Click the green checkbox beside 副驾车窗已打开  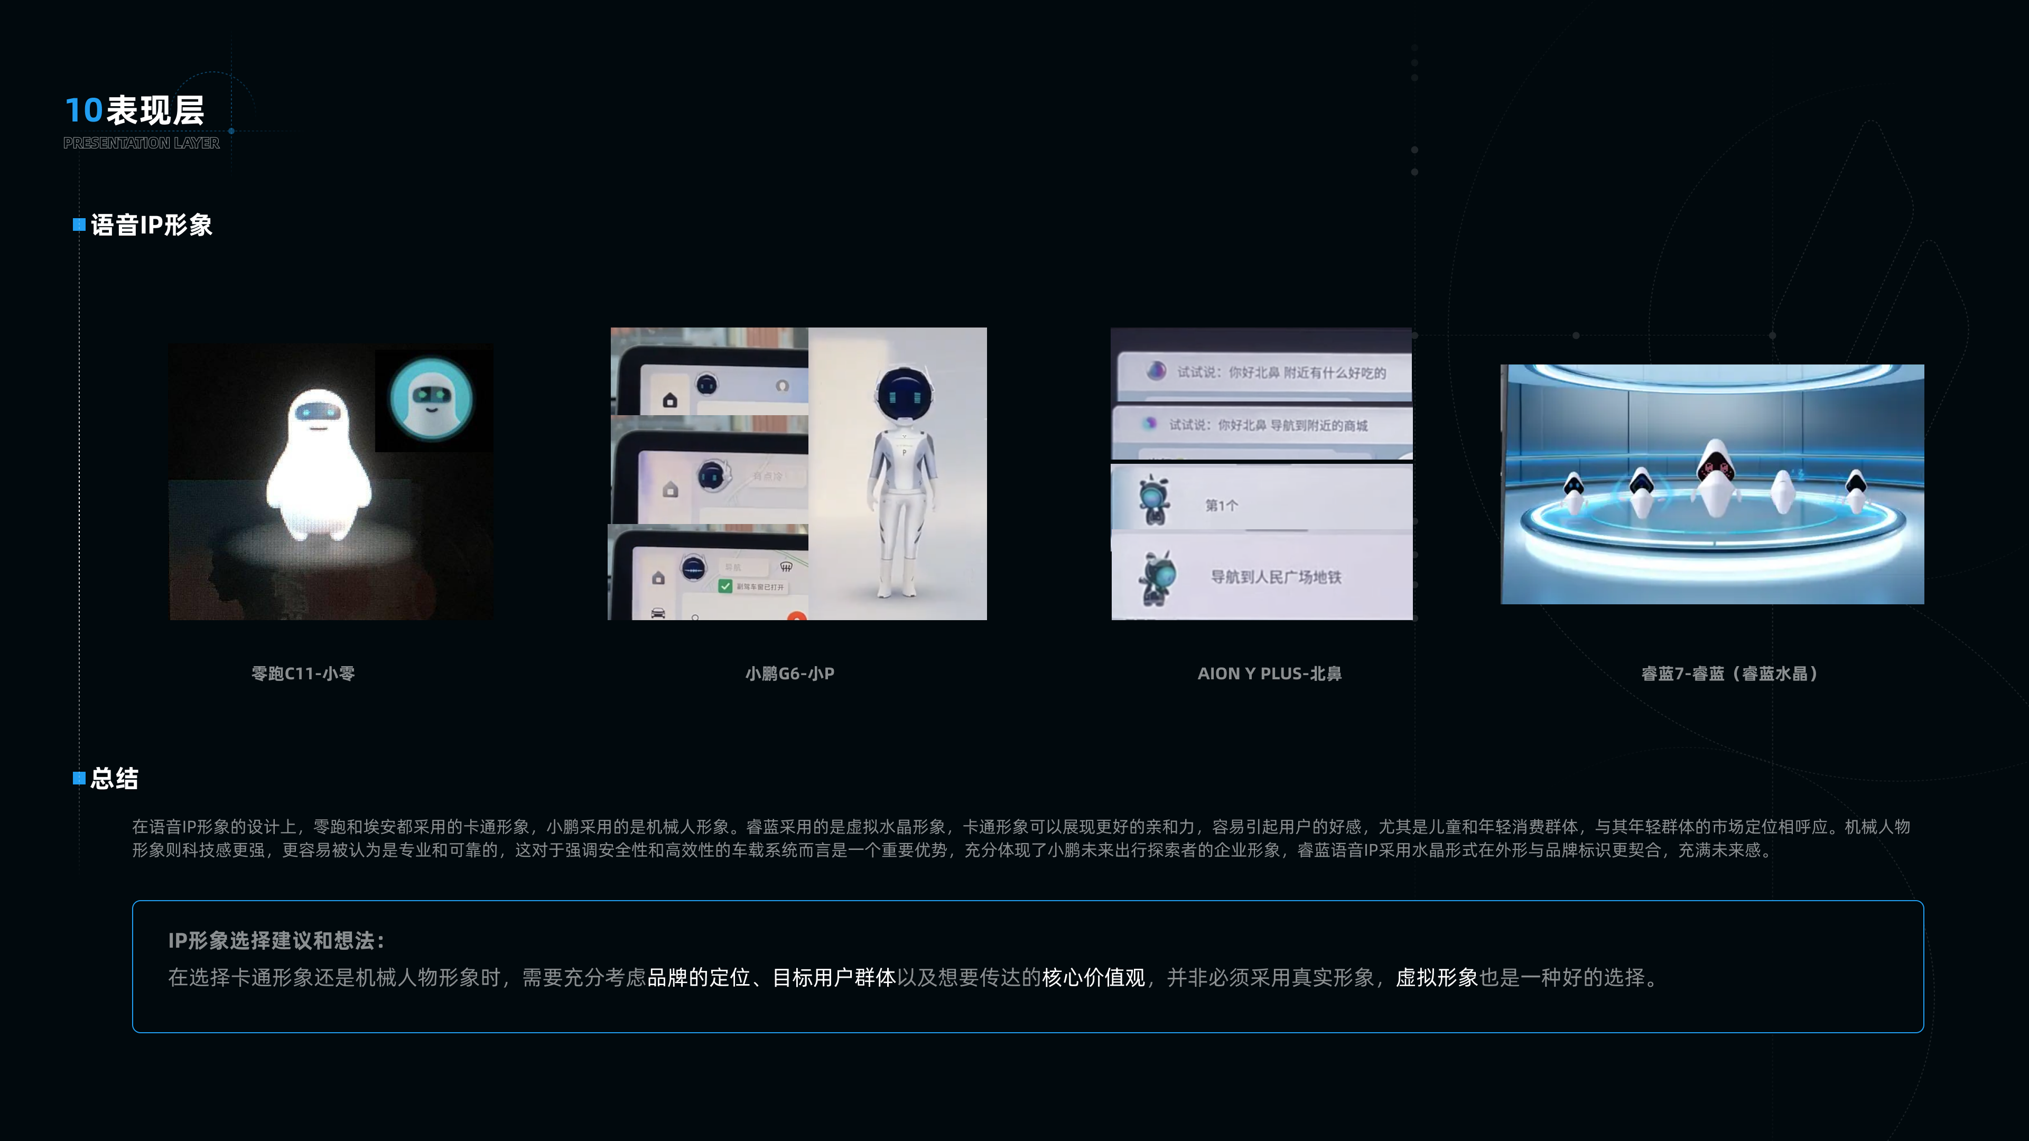[724, 587]
